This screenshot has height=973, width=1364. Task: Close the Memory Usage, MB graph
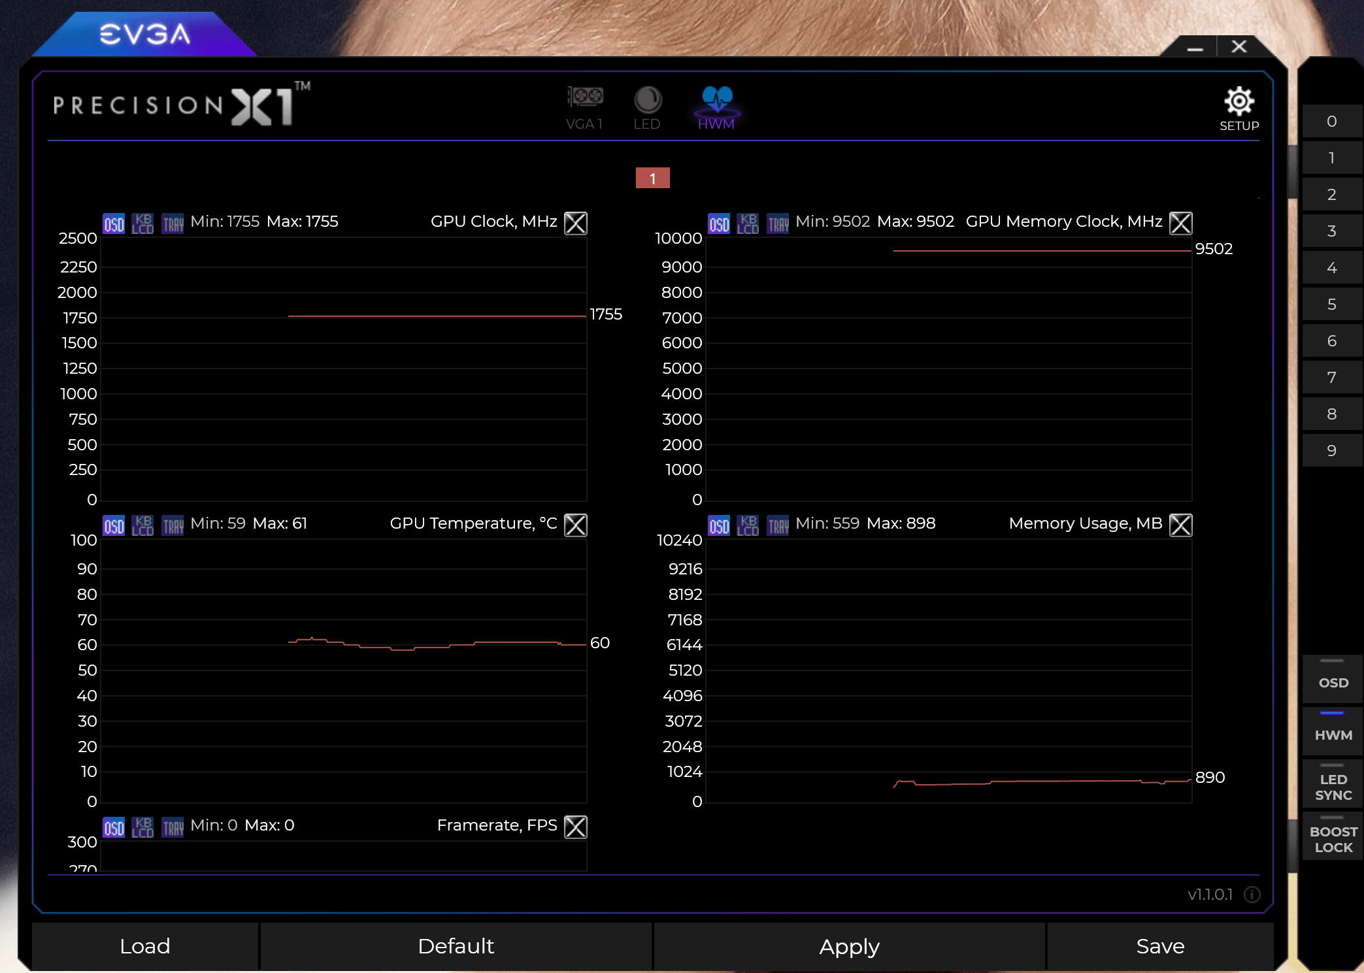pyautogui.click(x=1180, y=525)
